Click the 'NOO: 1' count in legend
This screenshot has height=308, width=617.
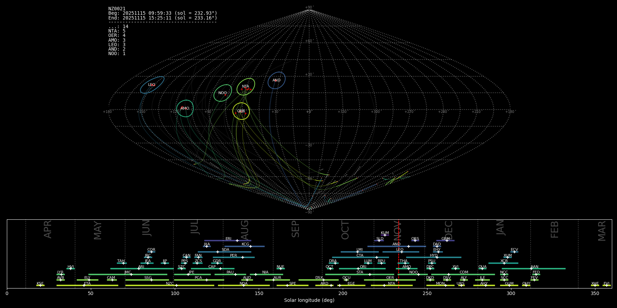(117, 53)
